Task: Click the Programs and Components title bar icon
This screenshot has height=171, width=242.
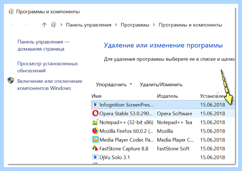Action: click(11, 12)
